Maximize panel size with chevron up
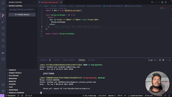Viewport: 172px width, 97px height. pos(167,60)
